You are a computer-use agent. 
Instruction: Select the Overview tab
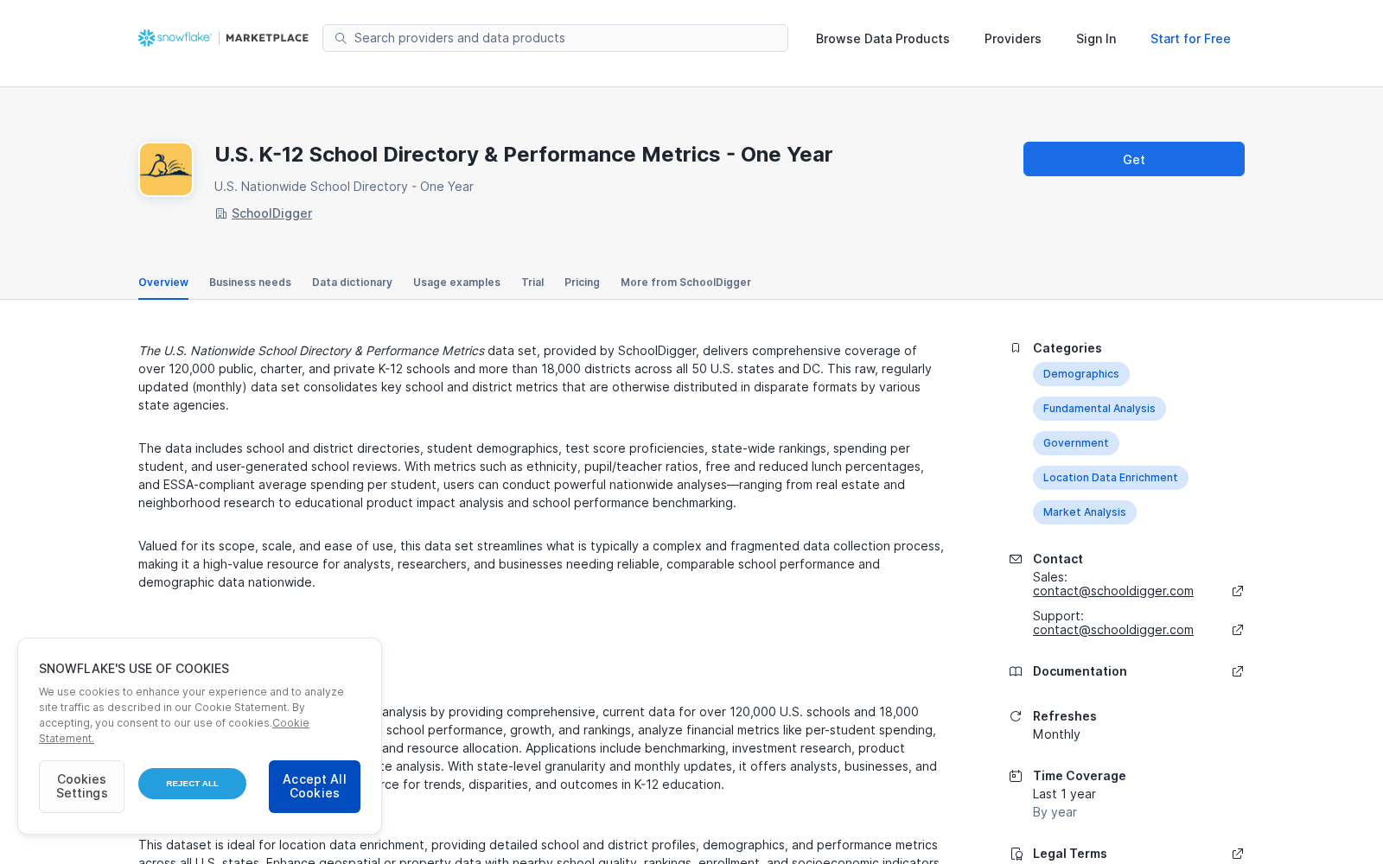[x=163, y=283]
